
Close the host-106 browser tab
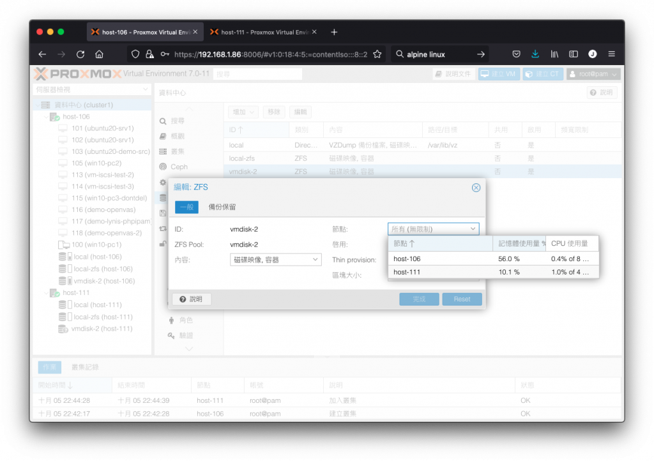tap(195, 32)
